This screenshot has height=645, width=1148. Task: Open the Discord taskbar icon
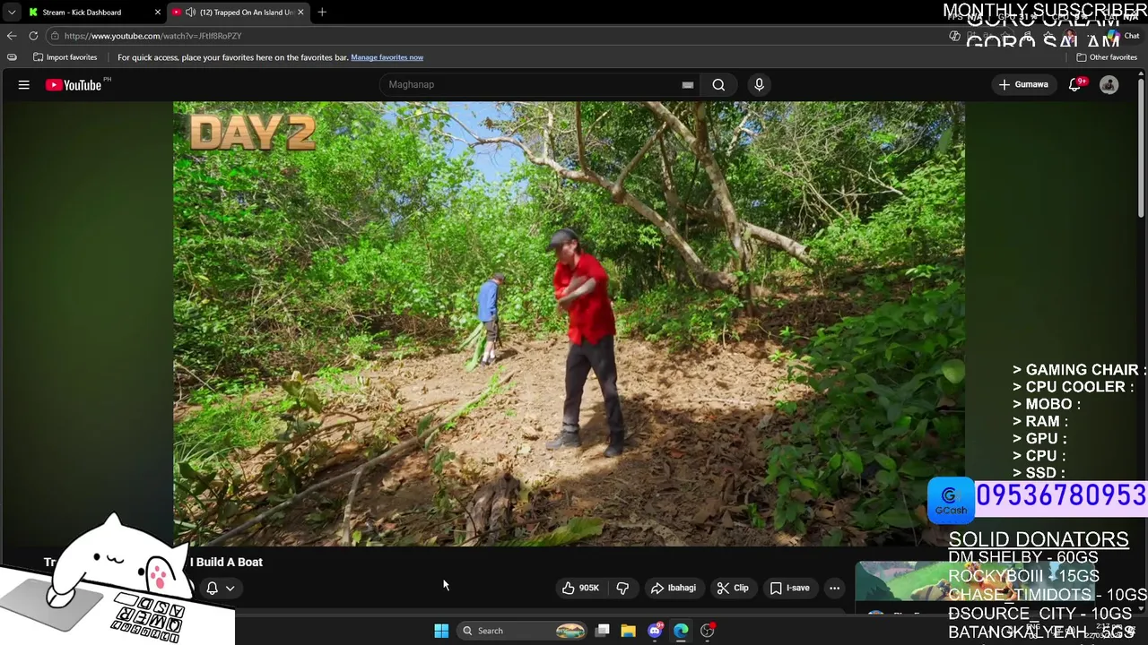point(655,631)
